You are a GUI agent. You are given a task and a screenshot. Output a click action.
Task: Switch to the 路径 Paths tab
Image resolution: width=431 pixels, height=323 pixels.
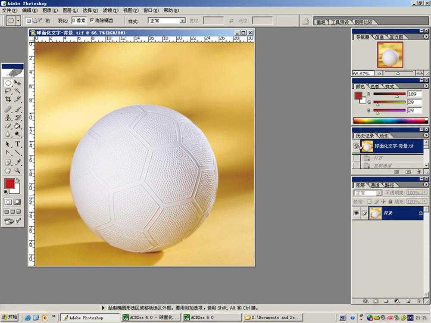389,185
